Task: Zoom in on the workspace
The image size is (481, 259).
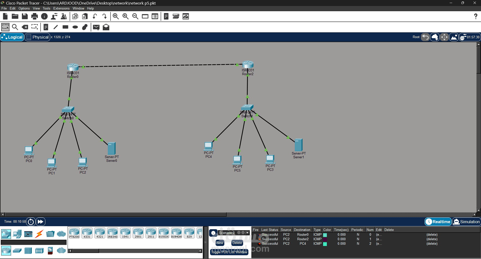Action: 116,17
